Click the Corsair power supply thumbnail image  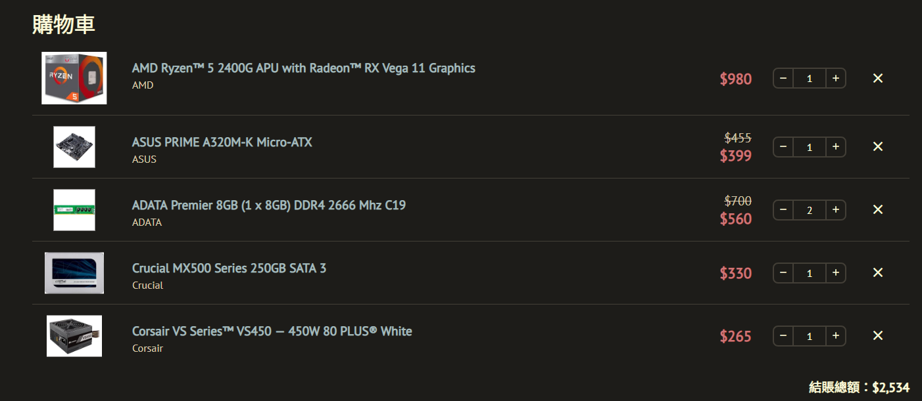click(x=74, y=336)
